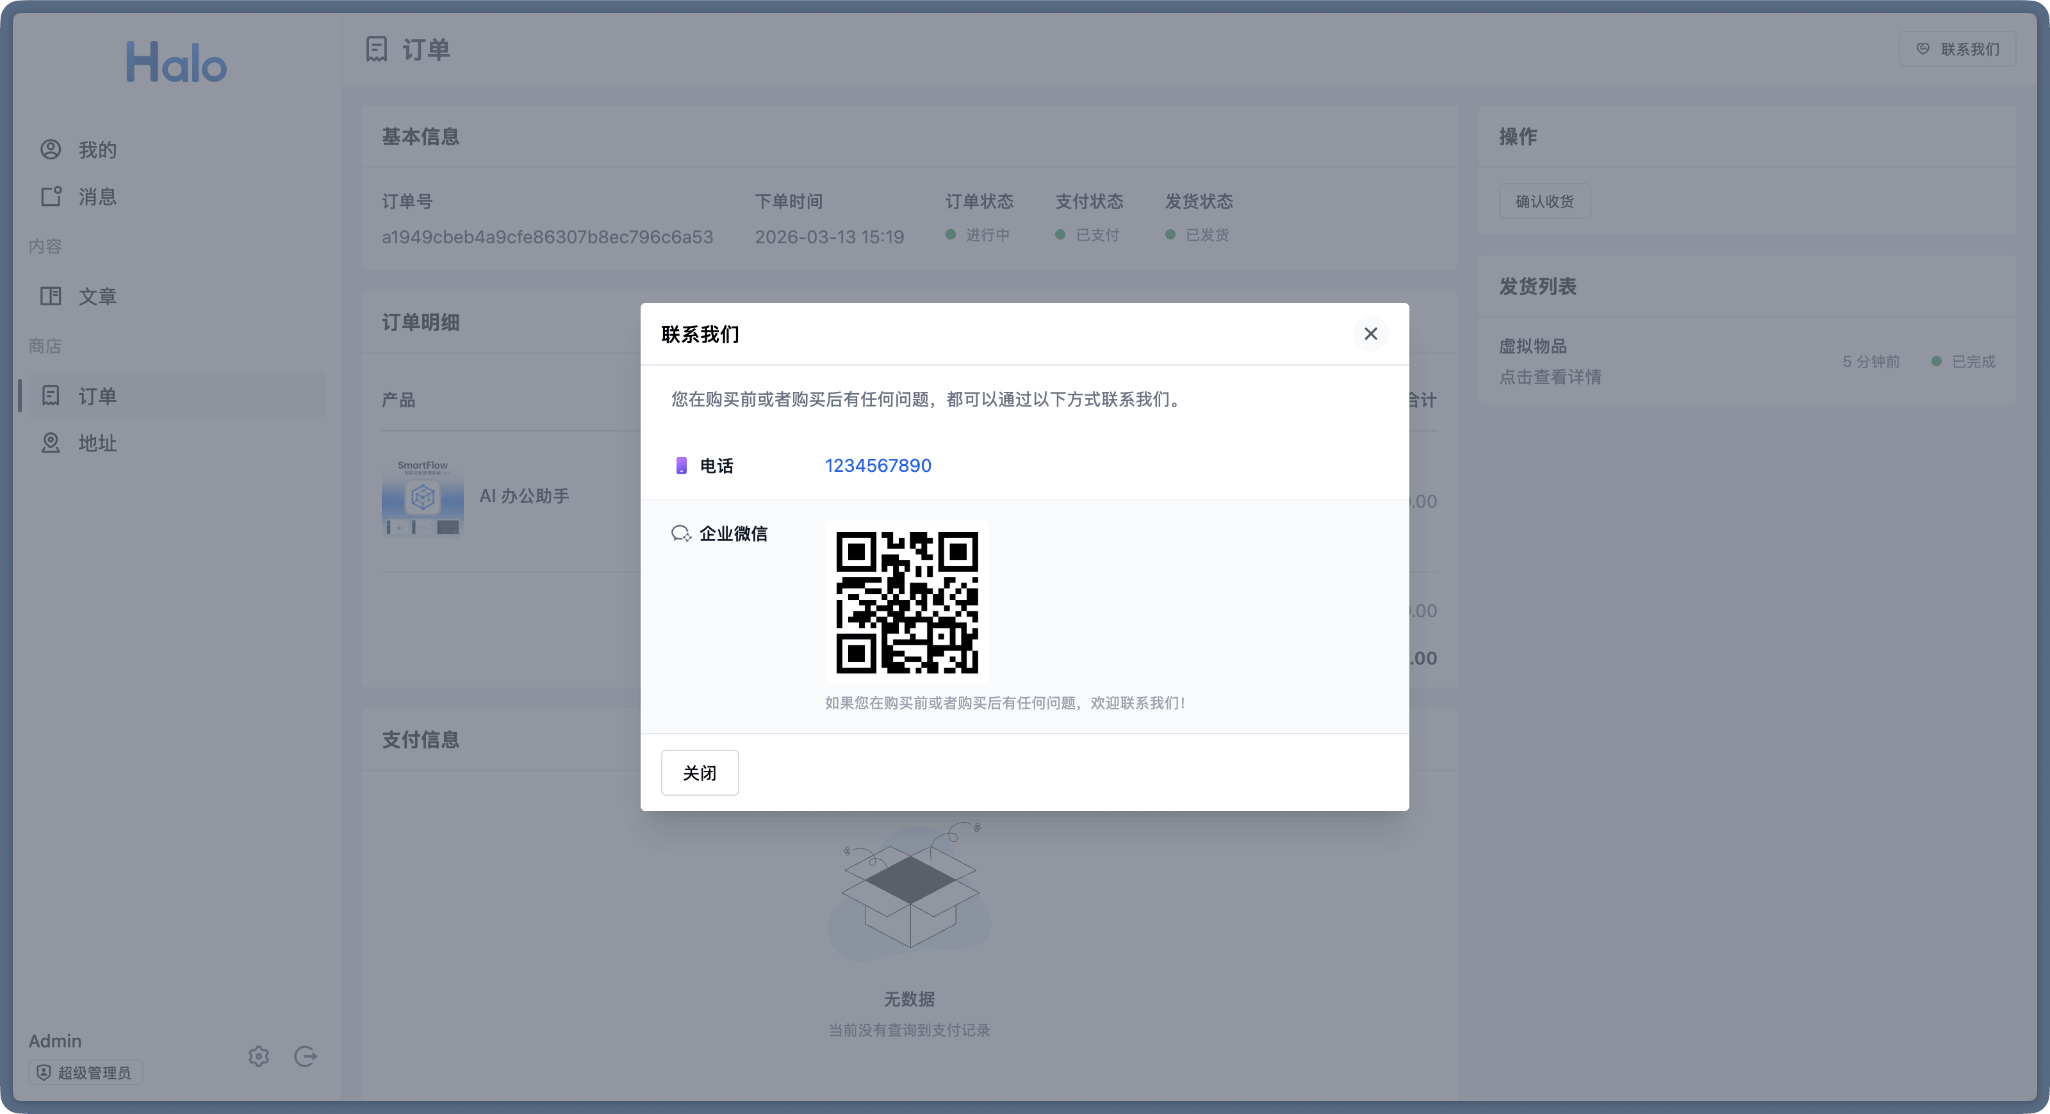2050x1114 pixels.
Task: Click the phone number 1234567890 link
Action: 878,466
